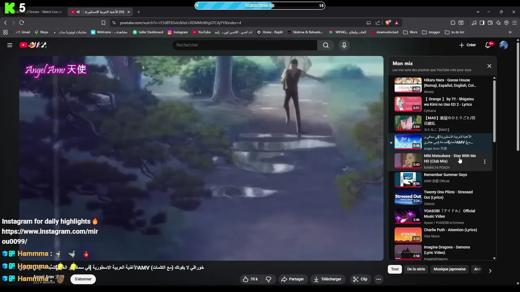The width and height of the screenshot is (520, 292).
Task: Open the Work bookmarks folder
Action: pyautogui.click(x=410, y=32)
